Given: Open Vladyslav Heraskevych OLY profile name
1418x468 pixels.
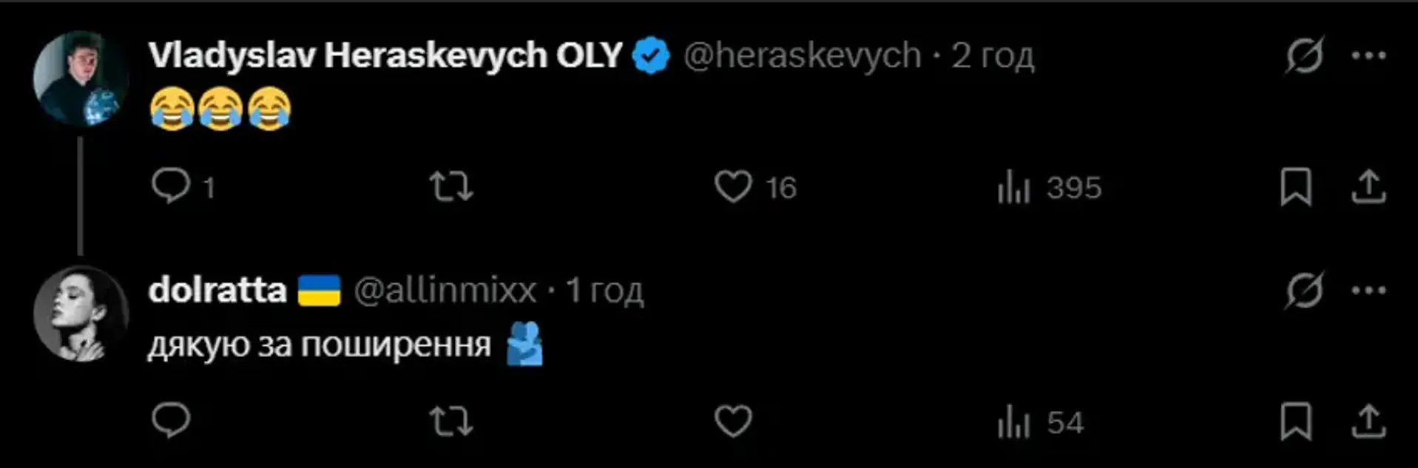Looking at the screenshot, I should pos(385,55).
